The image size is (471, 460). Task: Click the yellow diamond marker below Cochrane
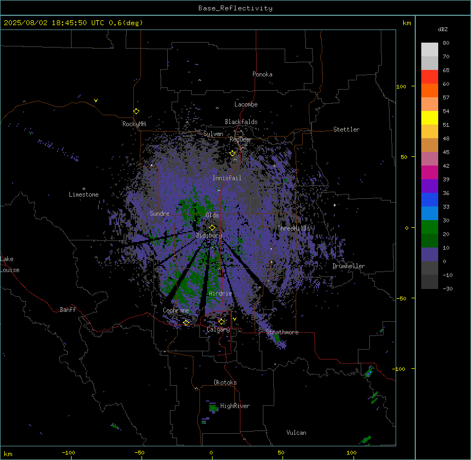(186, 323)
